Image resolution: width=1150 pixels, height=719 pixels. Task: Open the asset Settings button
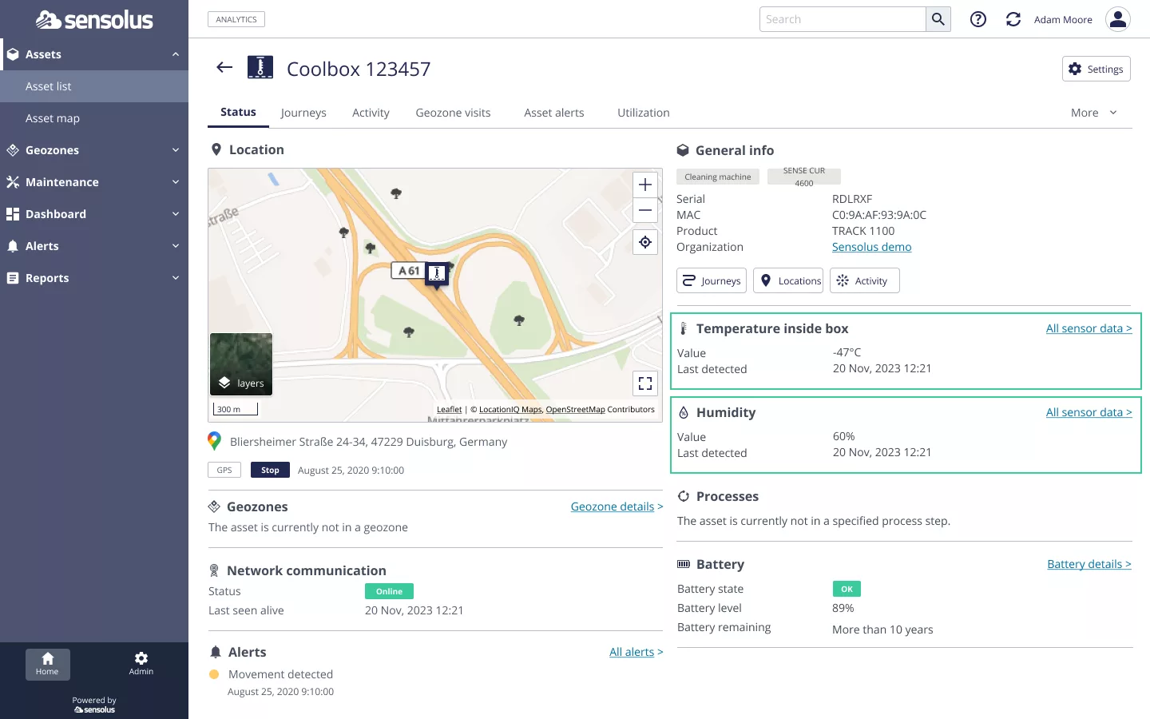click(1096, 69)
